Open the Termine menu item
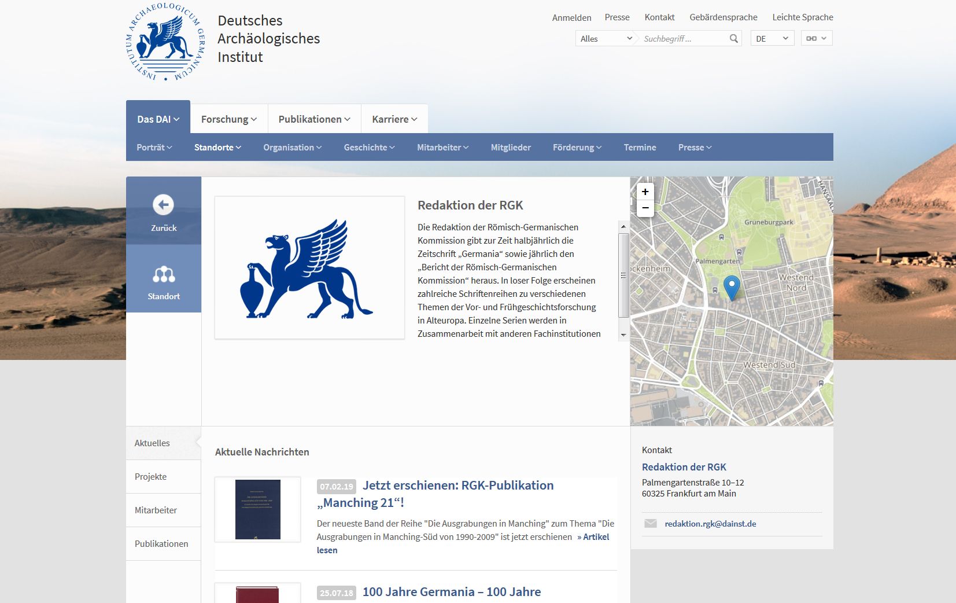 click(640, 148)
